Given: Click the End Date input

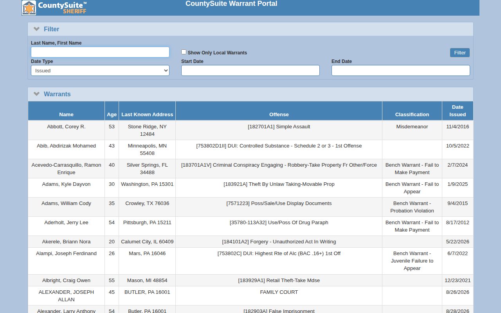Looking at the screenshot, I should tap(400, 70).
